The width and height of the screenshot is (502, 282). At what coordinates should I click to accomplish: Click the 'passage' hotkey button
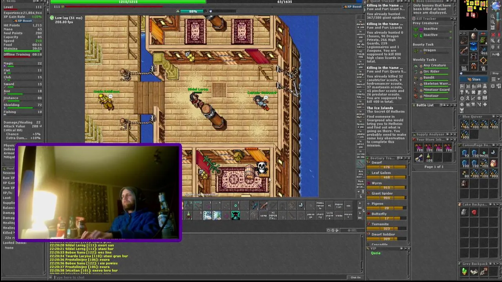click(x=311, y=215)
